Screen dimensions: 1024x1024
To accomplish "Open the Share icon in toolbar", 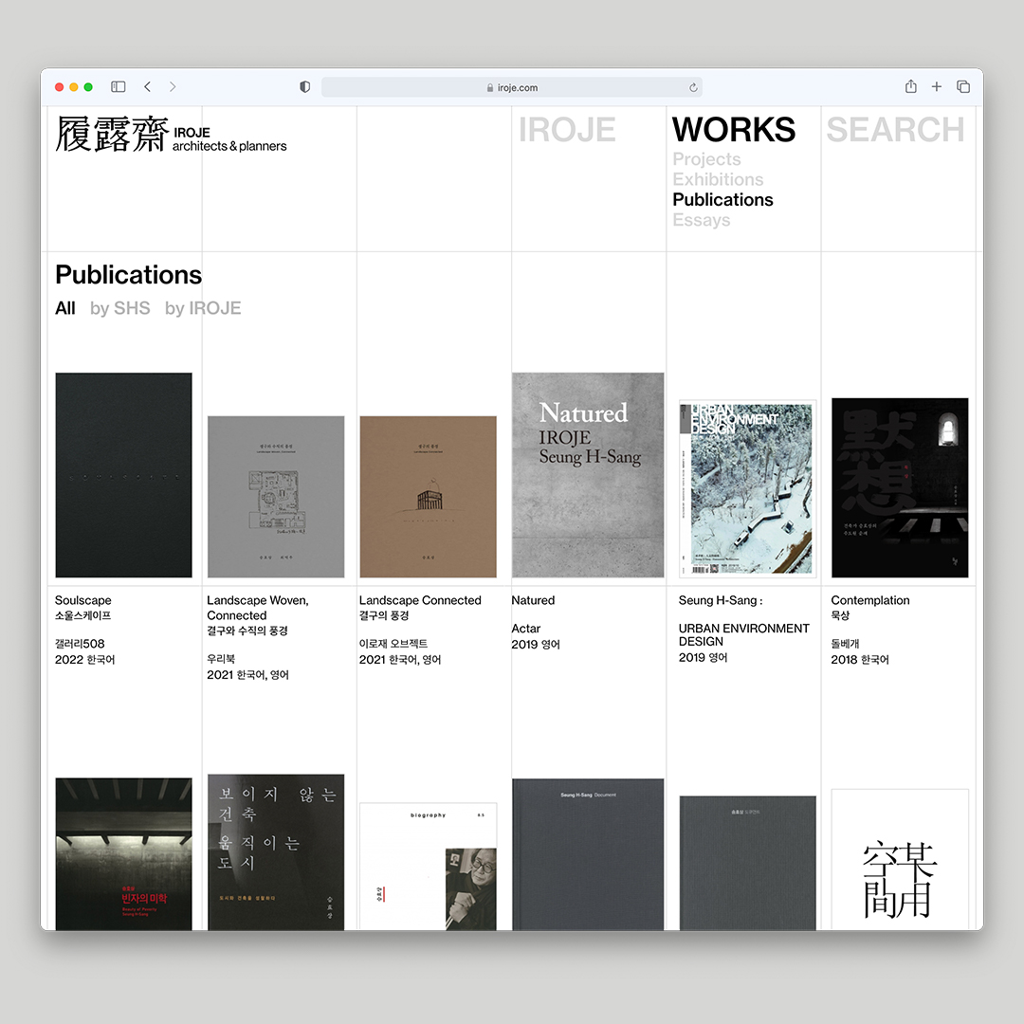I will coord(911,86).
